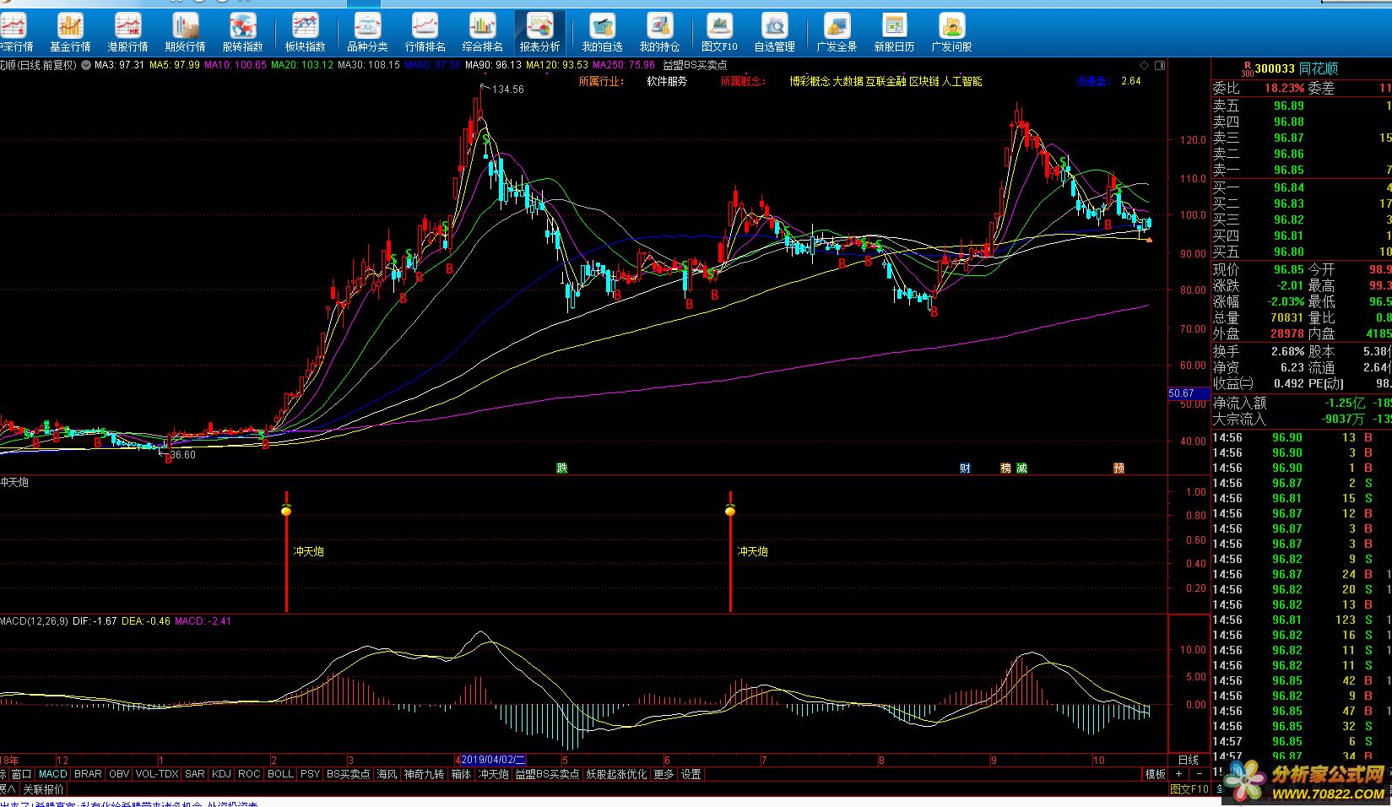Screen dimensions: 1392x807
Task: Toggle the side panel layout icon
Action: (1160, 65)
